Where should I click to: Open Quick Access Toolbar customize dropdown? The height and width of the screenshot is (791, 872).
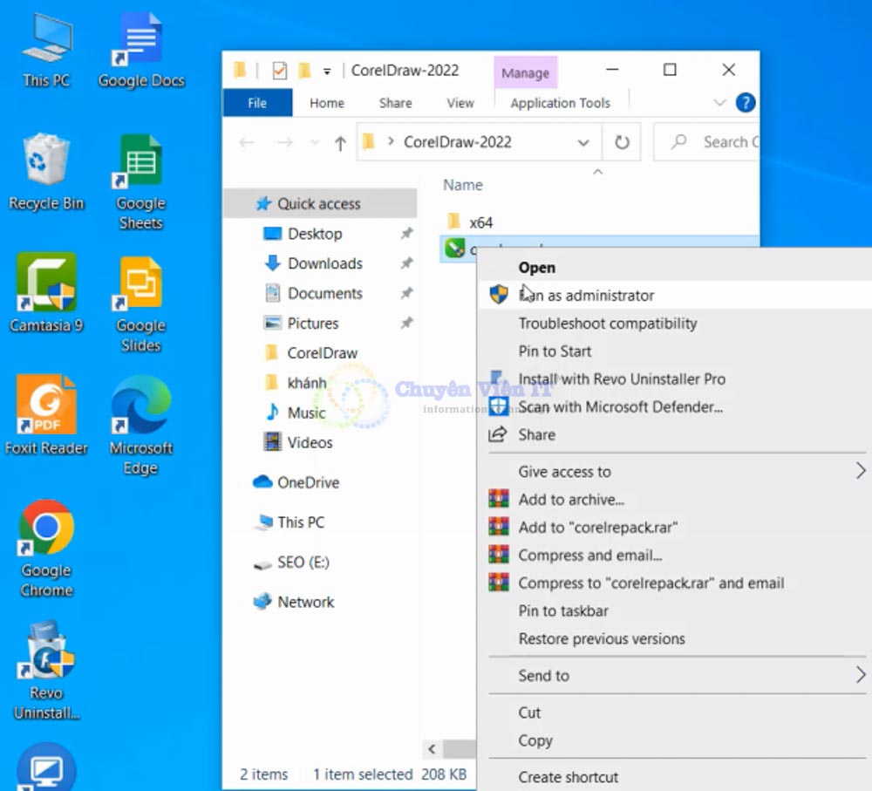coord(327,72)
